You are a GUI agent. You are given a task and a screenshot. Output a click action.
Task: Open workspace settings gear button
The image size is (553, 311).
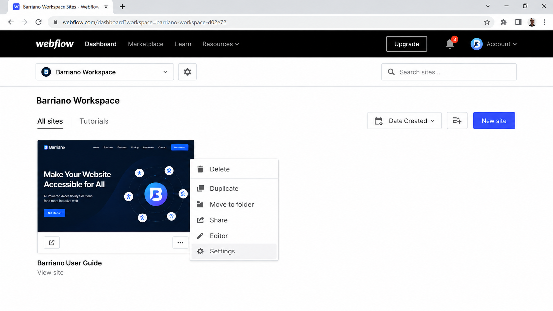coord(187,72)
